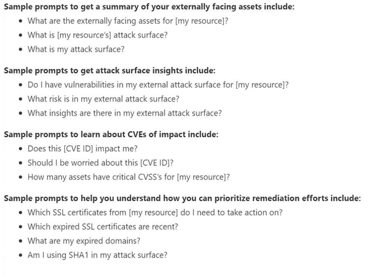This screenshot has width=389, height=276.
Task: Click the "CVEs of impact" heading
Action: (x=111, y=134)
